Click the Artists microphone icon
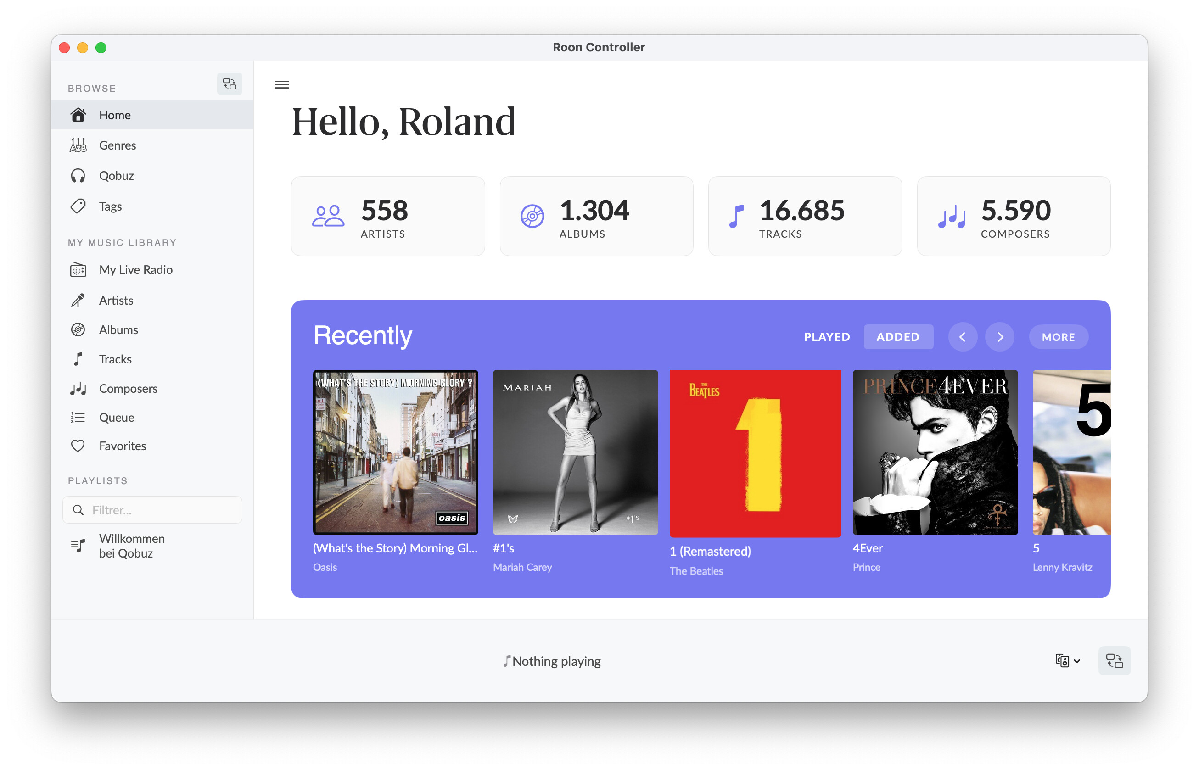The image size is (1199, 770). 78,301
